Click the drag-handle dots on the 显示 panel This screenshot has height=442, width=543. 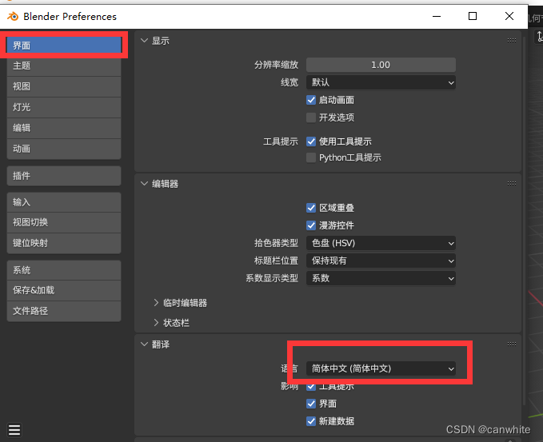(x=512, y=41)
